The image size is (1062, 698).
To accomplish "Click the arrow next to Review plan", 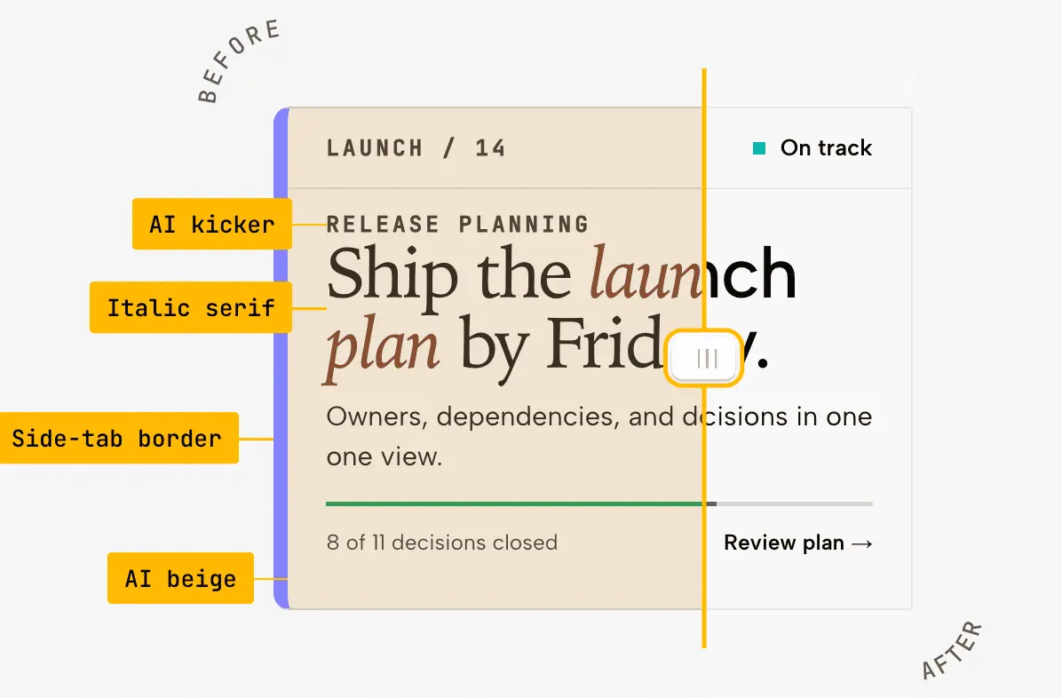I will click(861, 543).
